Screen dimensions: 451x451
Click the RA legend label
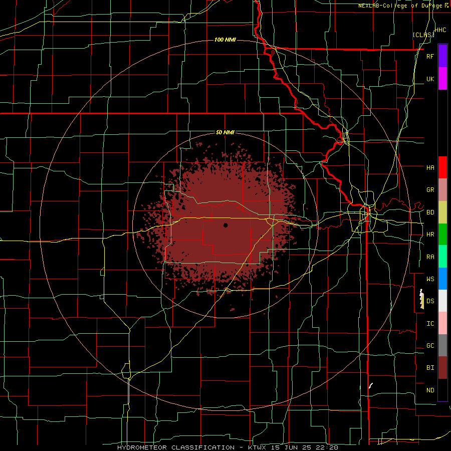[430, 257]
